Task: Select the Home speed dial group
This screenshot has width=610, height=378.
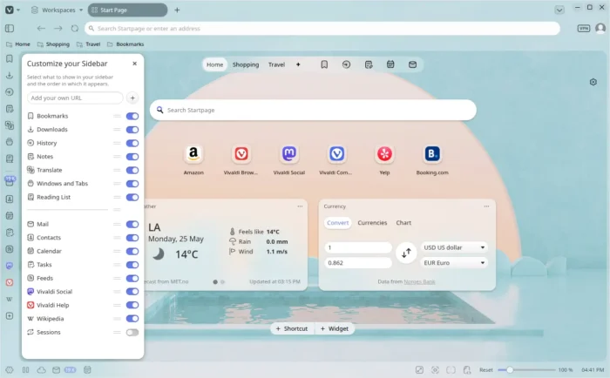Action: pos(214,64)
